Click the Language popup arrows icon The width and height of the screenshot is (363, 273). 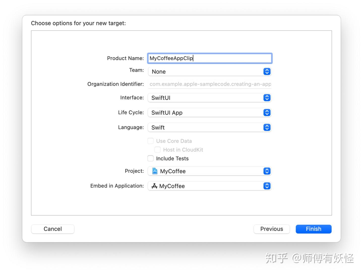pos(267,127)
